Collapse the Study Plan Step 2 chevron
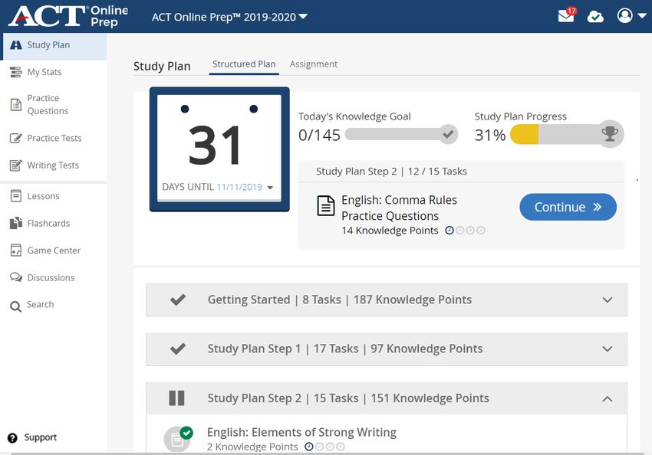Screen dimensions: 652x455 (608, 398)
